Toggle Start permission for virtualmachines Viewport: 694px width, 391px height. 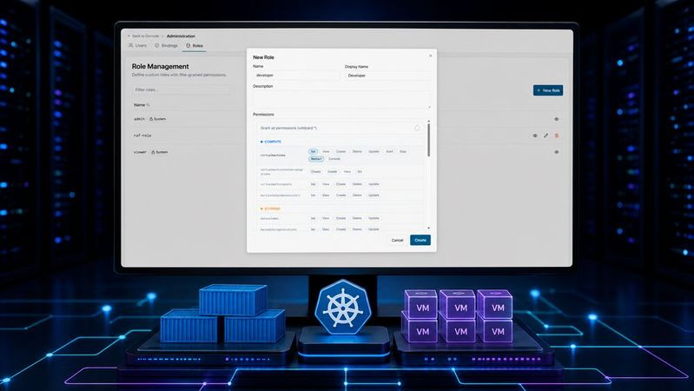click(x=389, y=151)
